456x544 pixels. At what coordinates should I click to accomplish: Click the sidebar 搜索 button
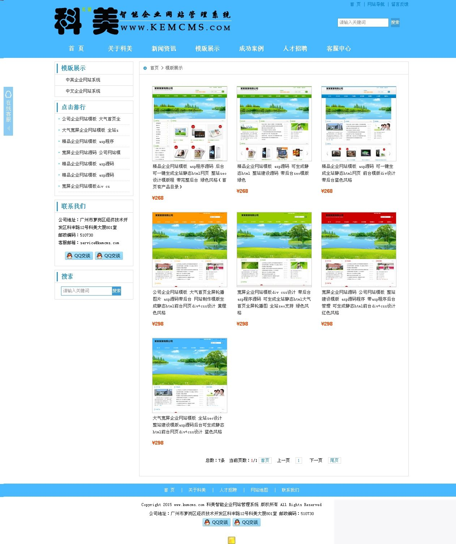[116, 290]
